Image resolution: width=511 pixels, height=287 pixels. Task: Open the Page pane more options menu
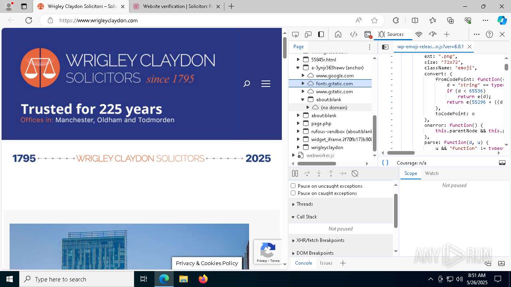coord(370,47)
